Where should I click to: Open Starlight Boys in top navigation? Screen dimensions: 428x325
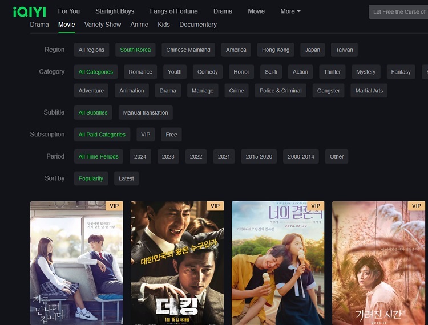click(115, 11)
